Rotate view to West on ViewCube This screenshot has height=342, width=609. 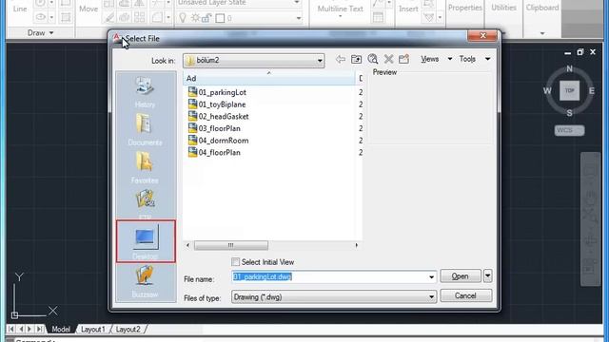click(547, 91)
